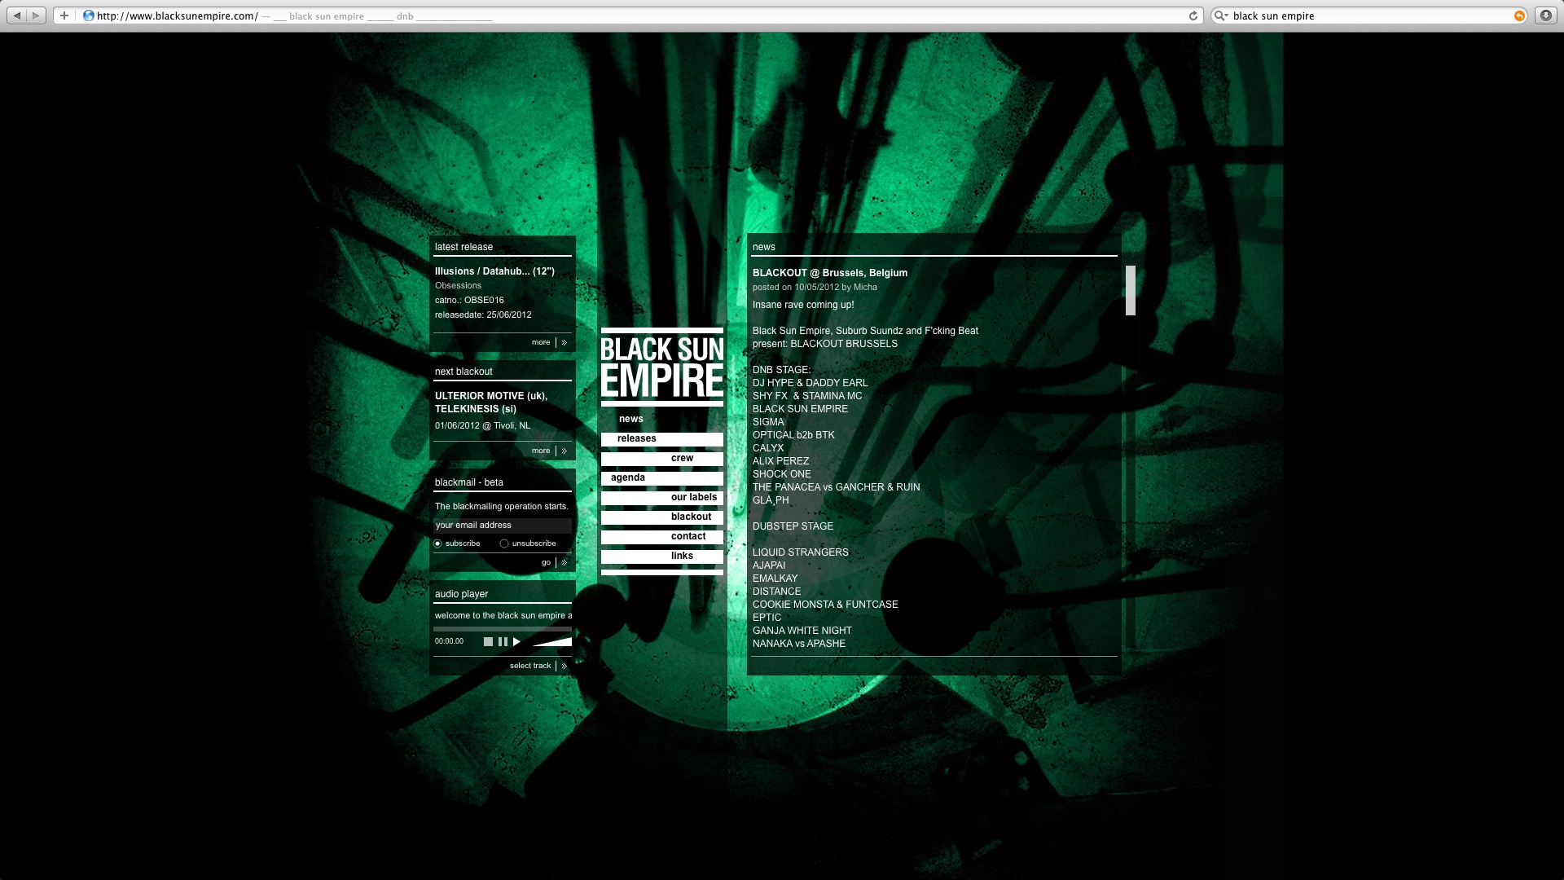This screenshot has height=880, width=1564.
Task: Click the arrow icon next to latest release 'more'
Action: [564, 343]
